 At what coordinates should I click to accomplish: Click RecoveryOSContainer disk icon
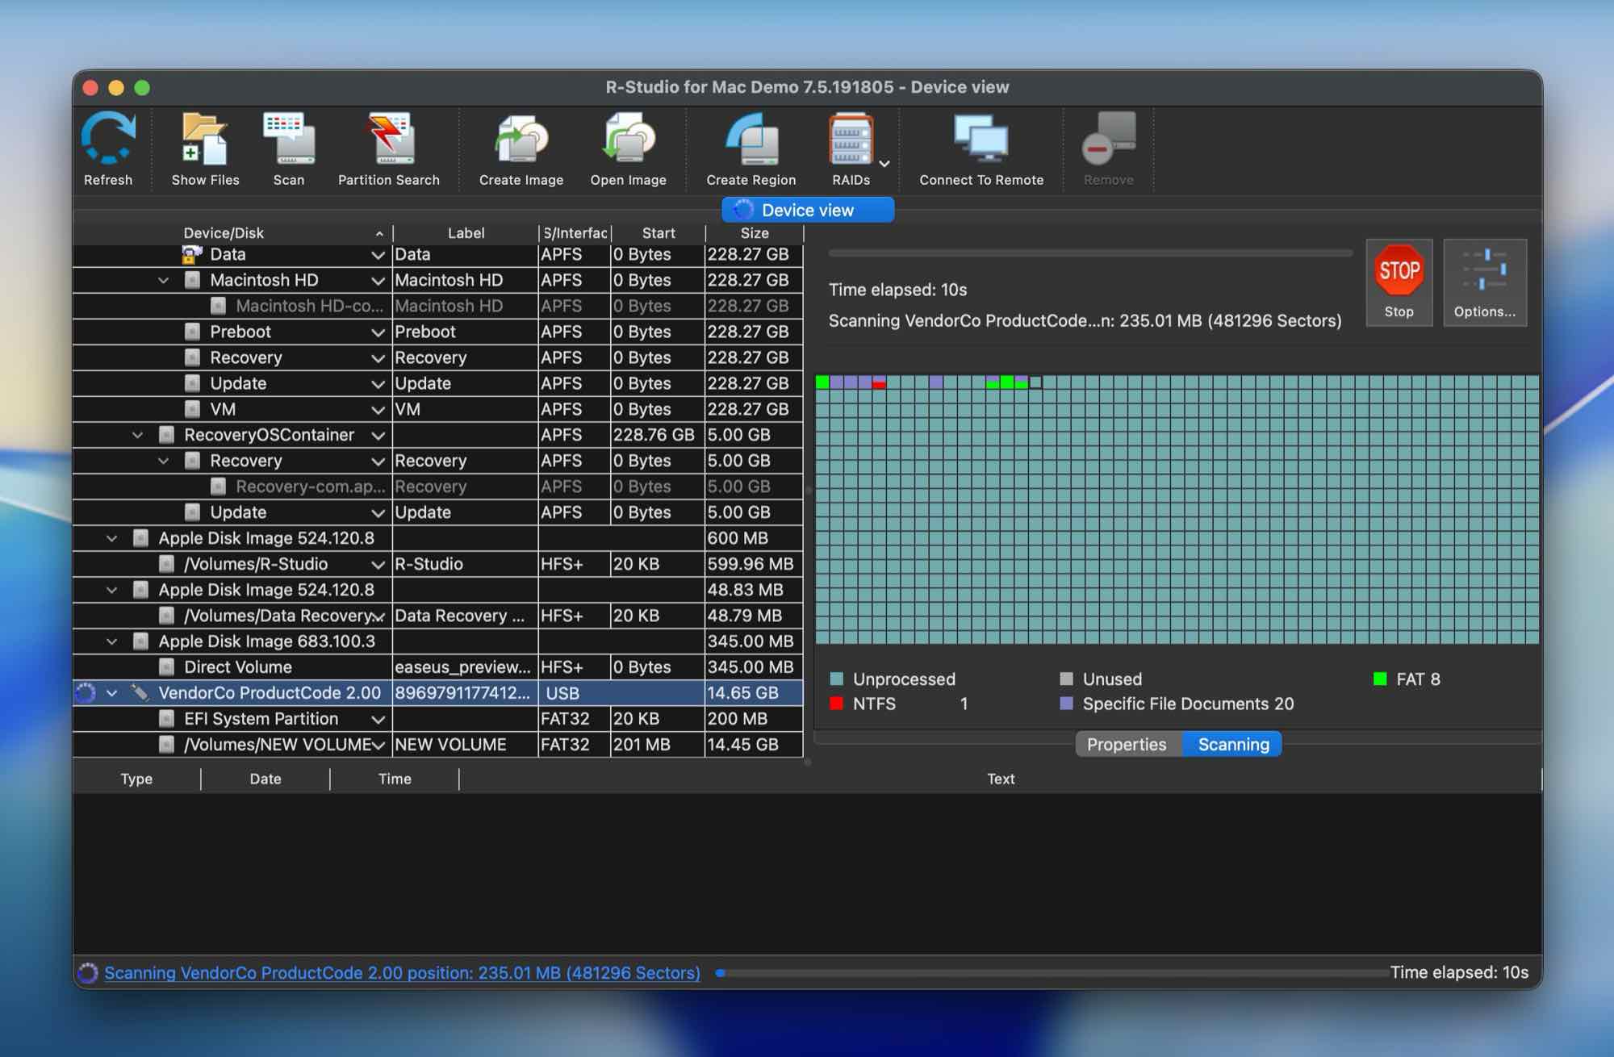coord(166,435)
